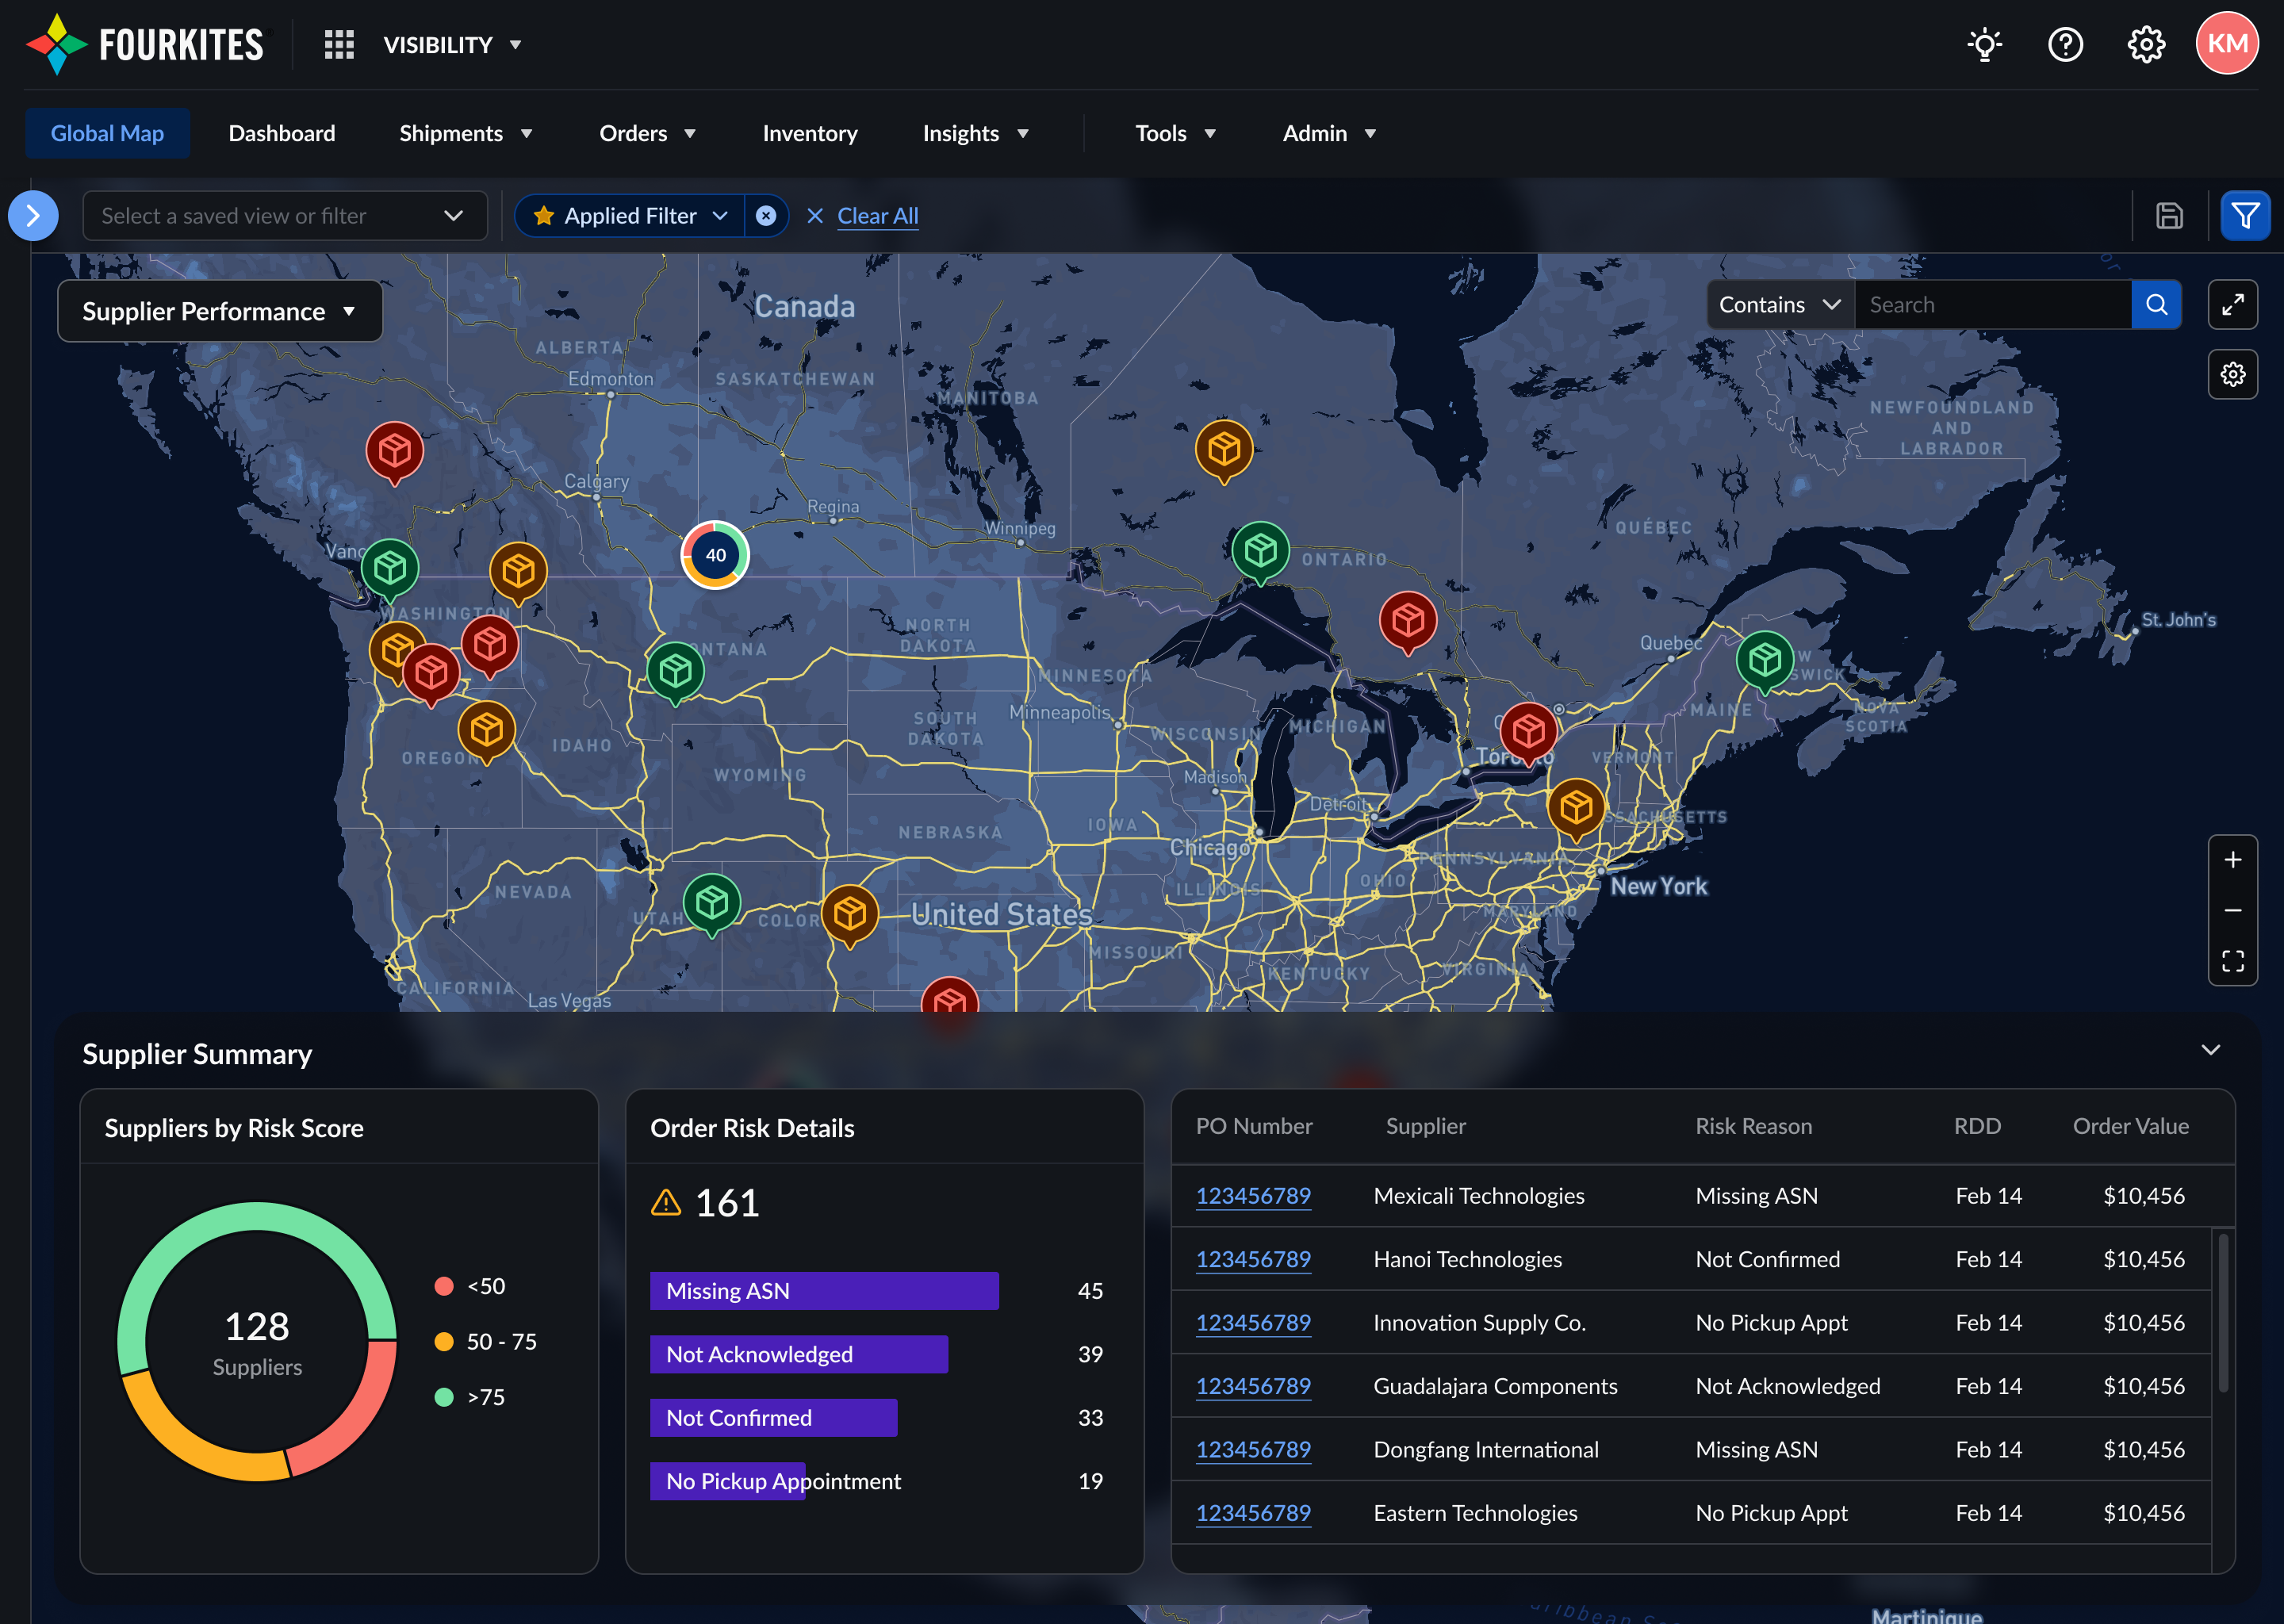The height and width of the screenshot is (1624, 2284).
Task: Click the Not Confirmed bar
Action: point(773,1418)
